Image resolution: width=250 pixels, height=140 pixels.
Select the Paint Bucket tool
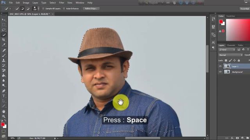point(4,75)
